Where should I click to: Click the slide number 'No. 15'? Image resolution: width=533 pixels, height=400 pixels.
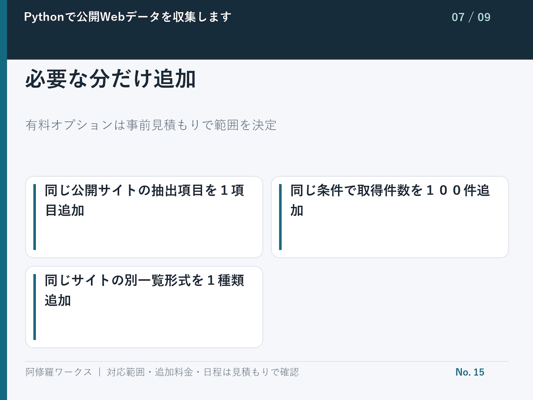pos(470,372)
